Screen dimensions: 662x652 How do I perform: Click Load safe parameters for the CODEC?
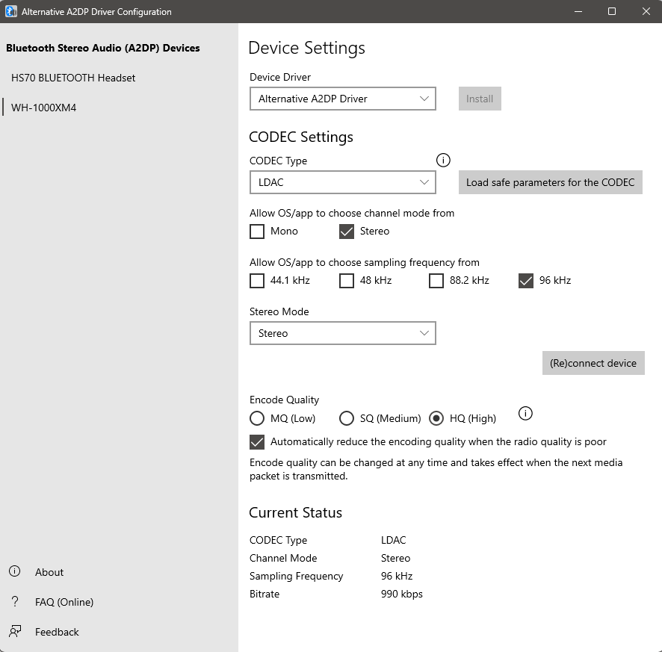[x=550, y=182]
